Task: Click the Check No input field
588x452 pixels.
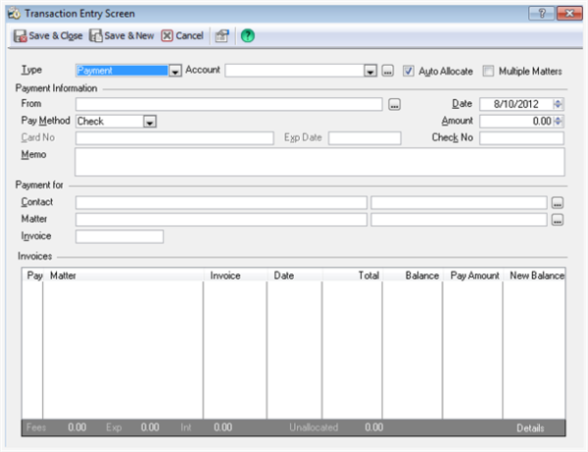Action: pos(521,138)
